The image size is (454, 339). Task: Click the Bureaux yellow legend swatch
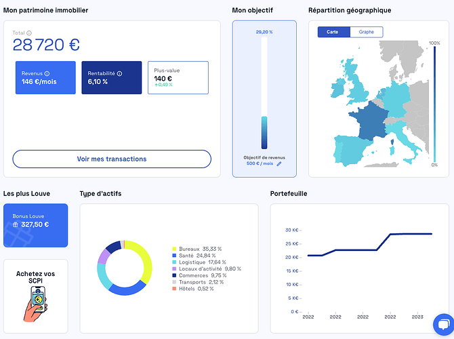[x=174, y=249]
